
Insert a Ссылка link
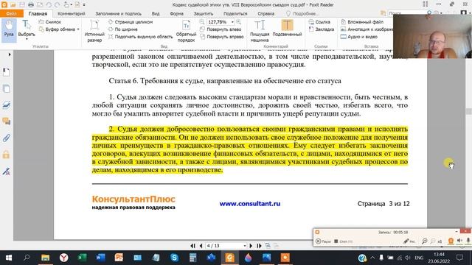(319, 22)
